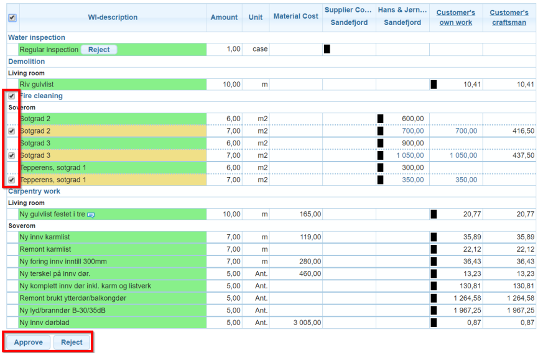Click the black marker next to 600,00

(x=380, y=119)
